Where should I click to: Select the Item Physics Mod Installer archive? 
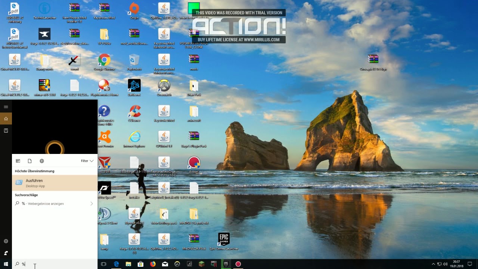click(x=74, y=13)
